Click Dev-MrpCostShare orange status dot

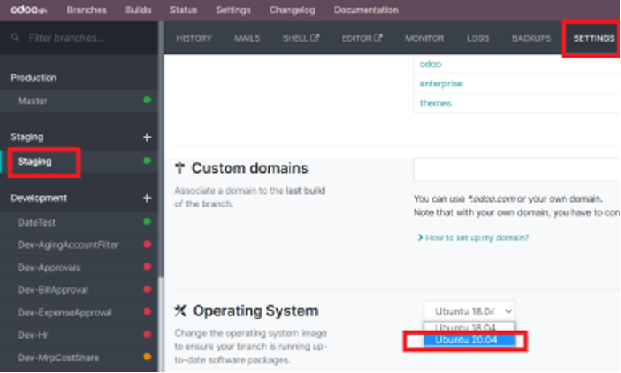click(147, 357)
